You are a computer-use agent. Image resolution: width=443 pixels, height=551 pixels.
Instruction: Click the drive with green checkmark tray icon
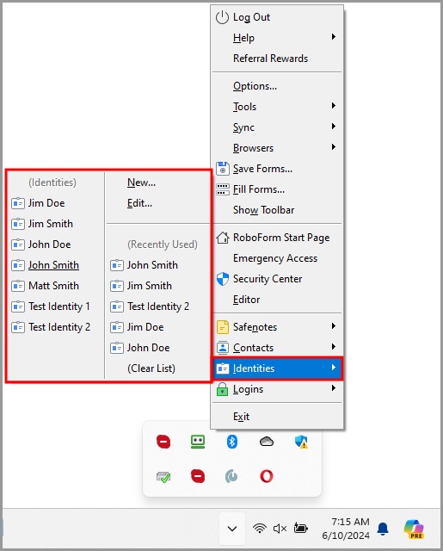pos(163,477)
